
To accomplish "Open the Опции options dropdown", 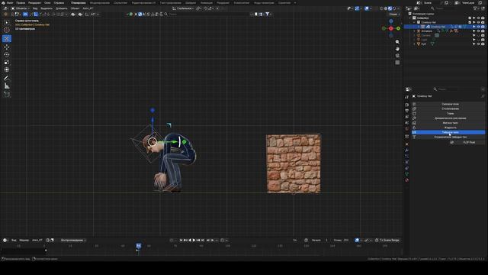I will click(x=394, y=14).
